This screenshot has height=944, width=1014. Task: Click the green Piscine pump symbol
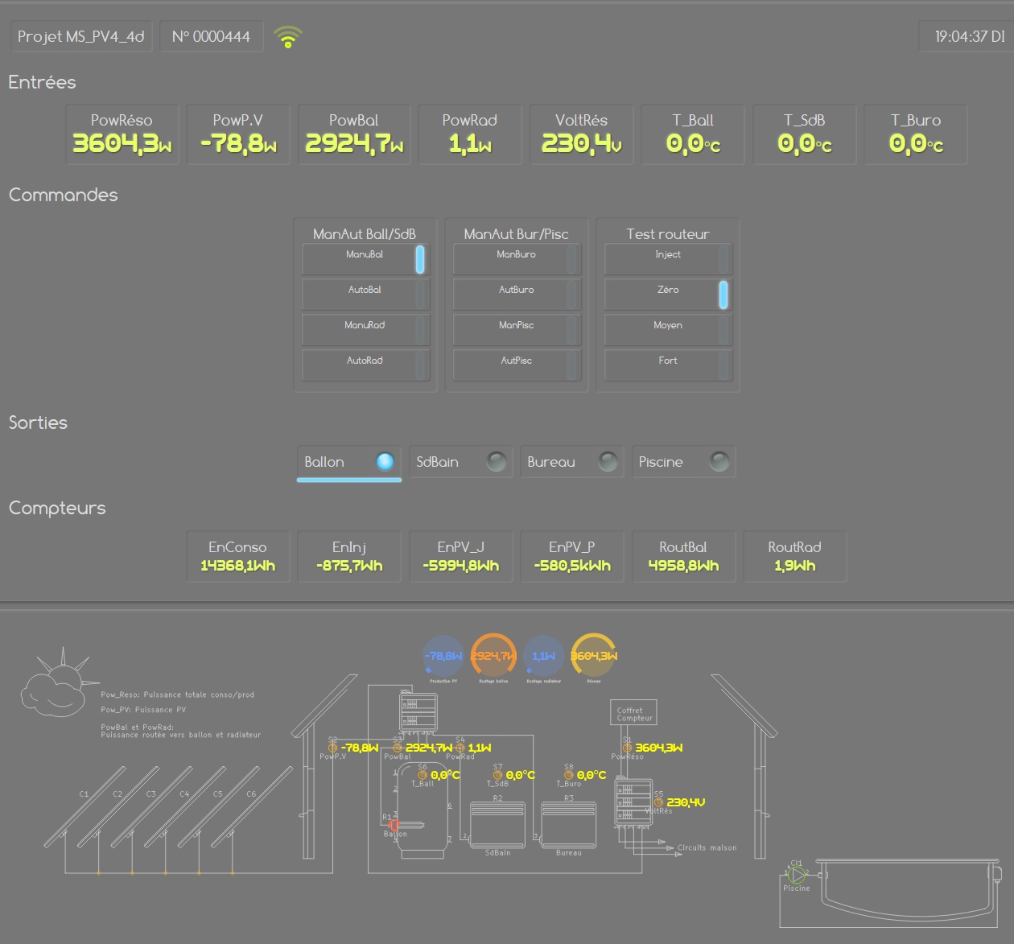coord(796,875)
